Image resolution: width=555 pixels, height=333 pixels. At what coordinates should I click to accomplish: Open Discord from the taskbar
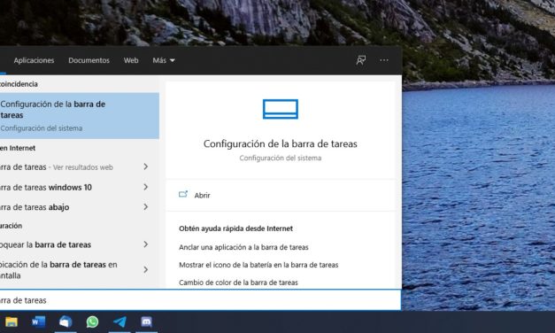click(147, 322)
